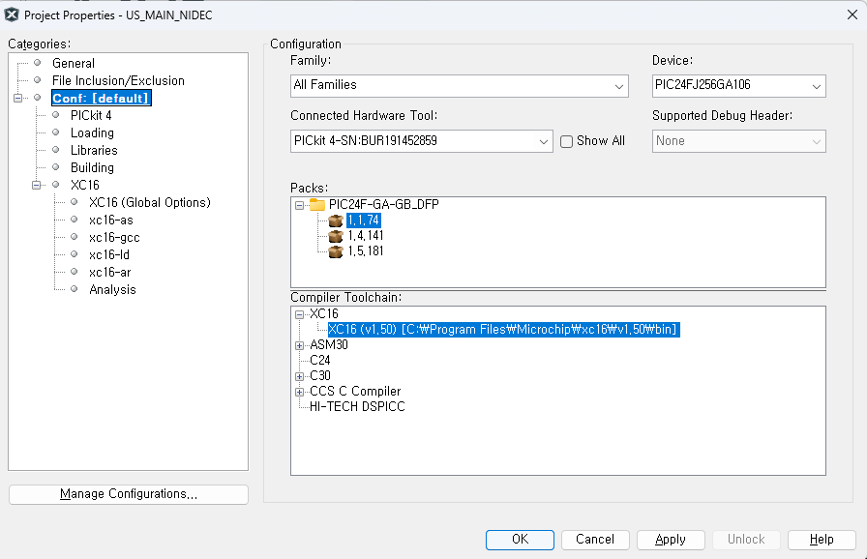Select XC16 (v1.50) compiler entry
This screenshot has width=867, height=559.
tap(503, 330)
